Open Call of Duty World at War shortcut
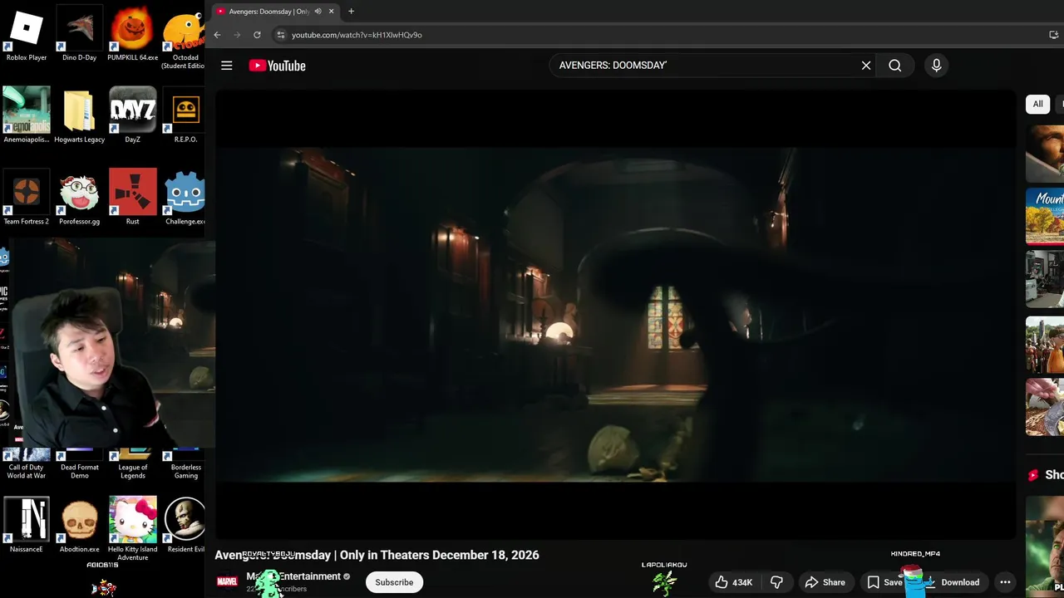The image size is (1064, 598). pyautogui.click(x=26, y=464)
